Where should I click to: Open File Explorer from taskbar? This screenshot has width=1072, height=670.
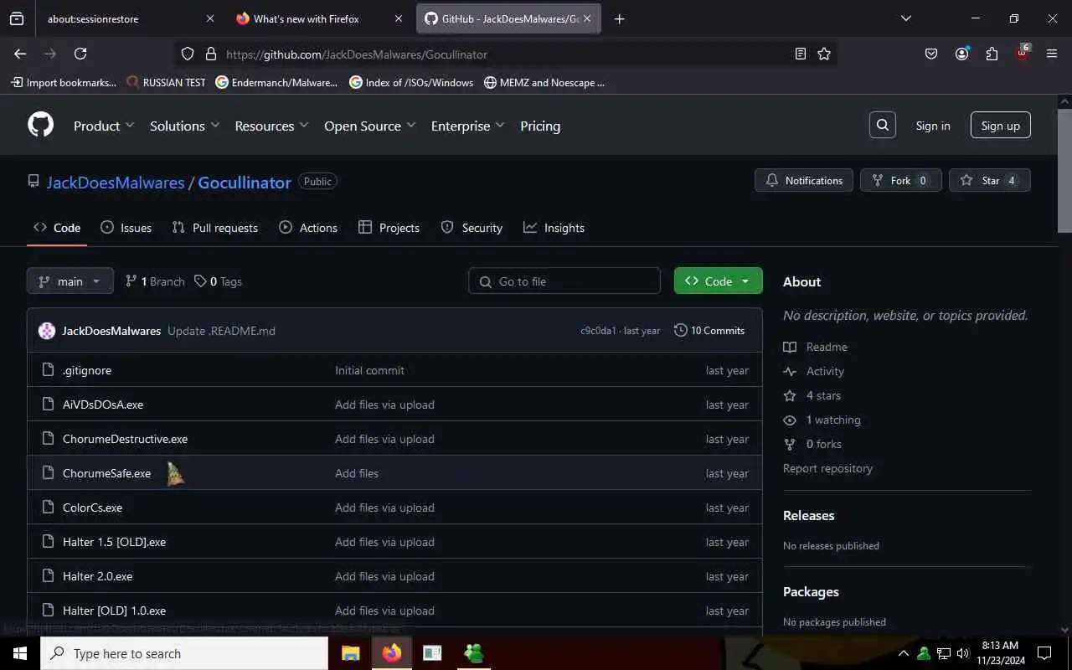click(350, 653)
